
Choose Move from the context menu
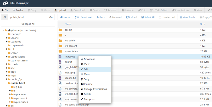click(x=95, y=74)
